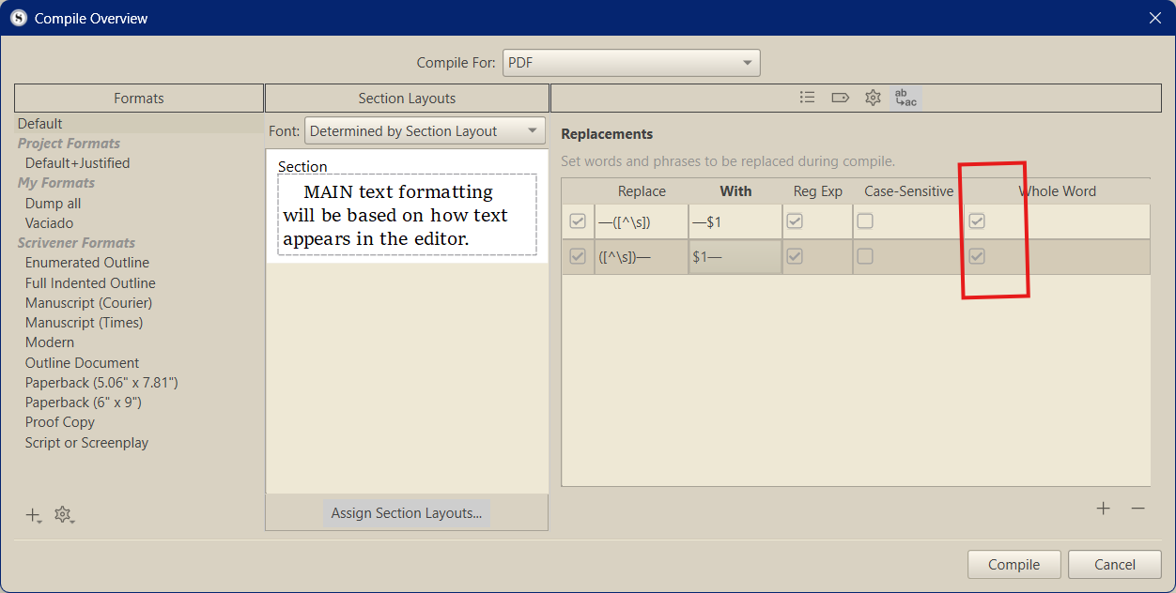Toggle Reg Exp for —([^\s]) row
The width and height of the screenshot is (1176, 593).
click(x=795, y=221)
